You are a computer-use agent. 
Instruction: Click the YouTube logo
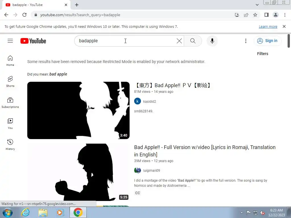coord(33,41)
